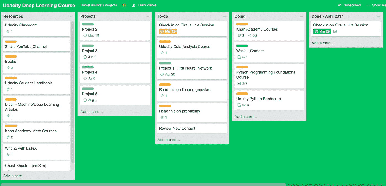Click the clock icon on Project 4 card

pyautogui.click(x=85, y=79)
